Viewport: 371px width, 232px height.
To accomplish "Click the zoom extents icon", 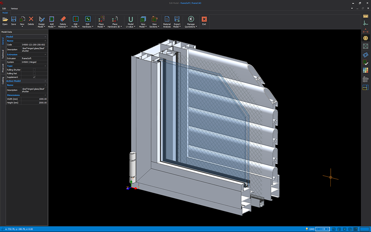I will point(365,46).
